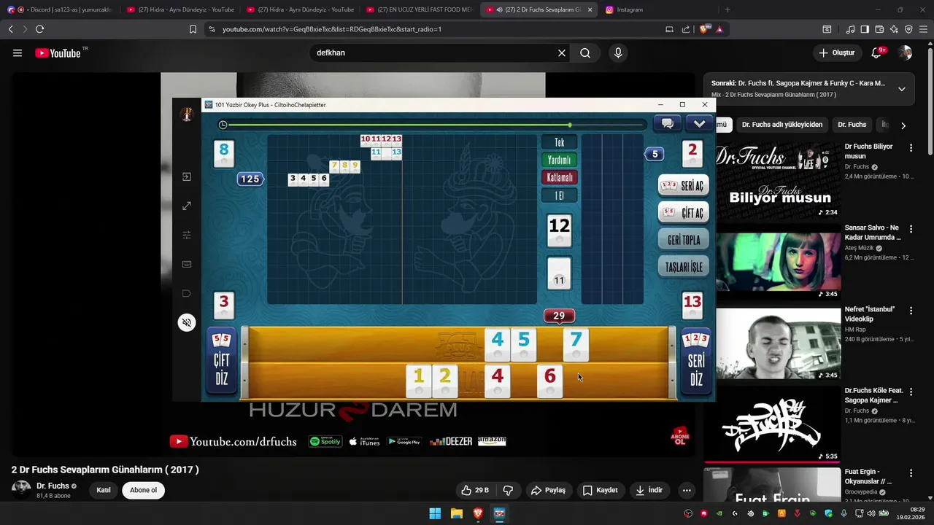Open options for Dr.Fuchs Köle video
Image resolution: width=934 pixels, height=525 pixels.
pos(911,391)
